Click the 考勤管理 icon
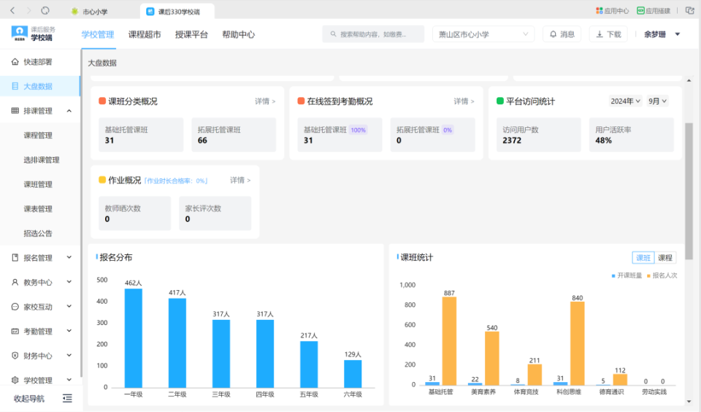Screen dimensions: 701x412 coord(15,331)
